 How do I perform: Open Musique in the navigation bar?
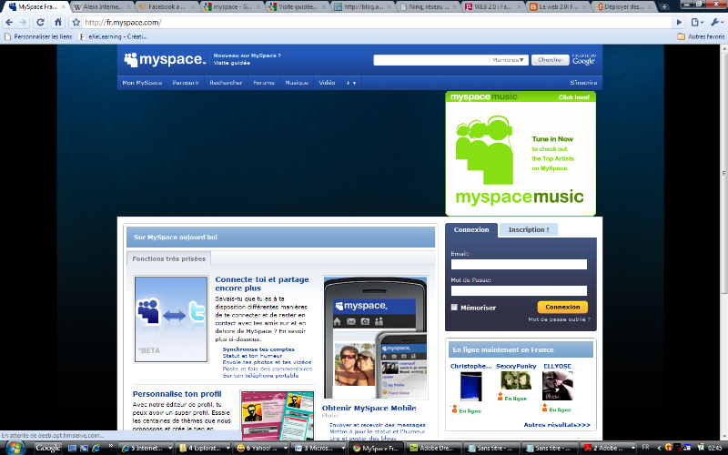coord(296,83)
